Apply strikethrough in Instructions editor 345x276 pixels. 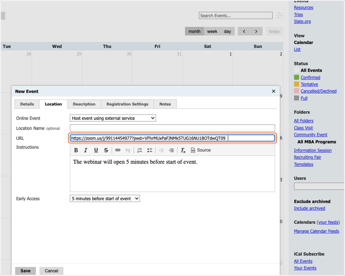pos(106,150)
